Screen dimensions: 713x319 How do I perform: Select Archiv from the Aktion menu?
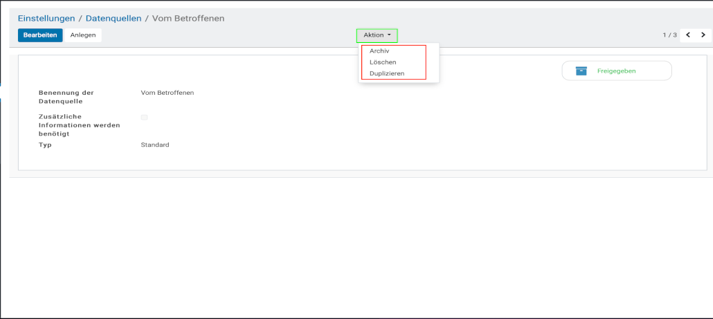coord(379,51)
